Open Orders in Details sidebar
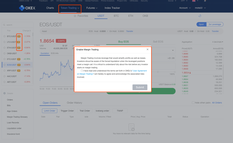The height and width of the screenshot is (143, 233). coord(10,100)
